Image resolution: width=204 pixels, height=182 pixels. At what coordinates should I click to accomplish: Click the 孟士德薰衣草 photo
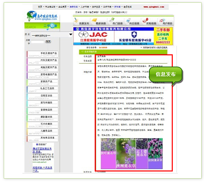click(142, 153)
